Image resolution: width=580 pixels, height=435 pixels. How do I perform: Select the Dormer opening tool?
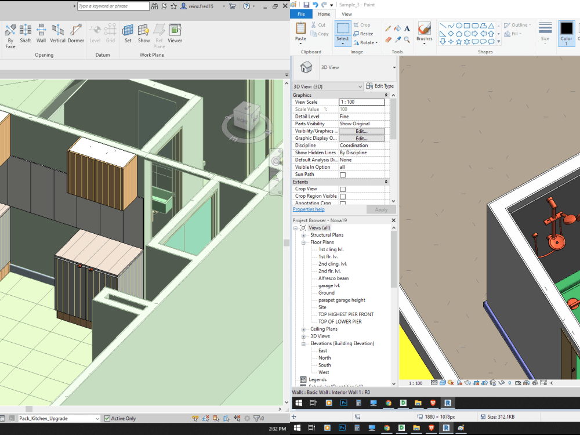(76, 33)
